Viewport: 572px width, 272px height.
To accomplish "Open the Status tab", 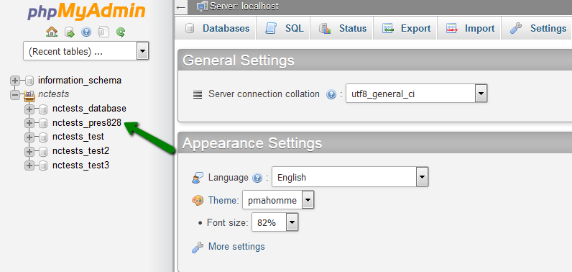I will 341,29.
